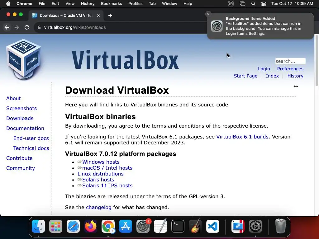Reload the Downloads page
This screenshot has height=239, width=319.
(27, 27)
